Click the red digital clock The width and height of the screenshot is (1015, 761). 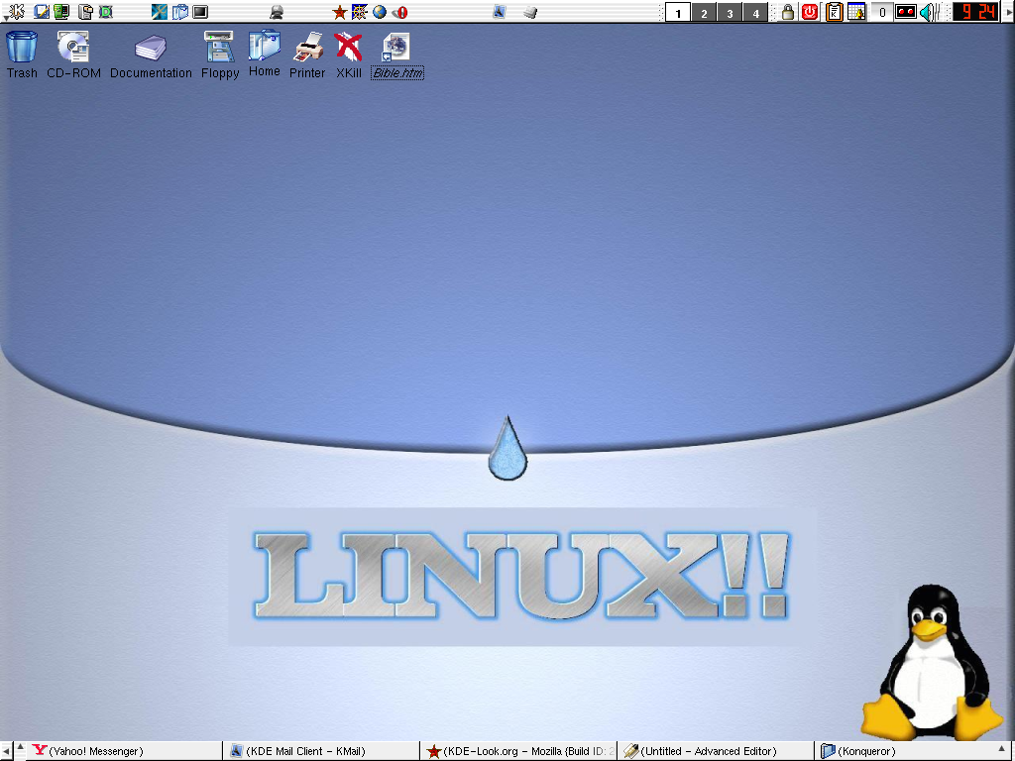pos(975,12)
